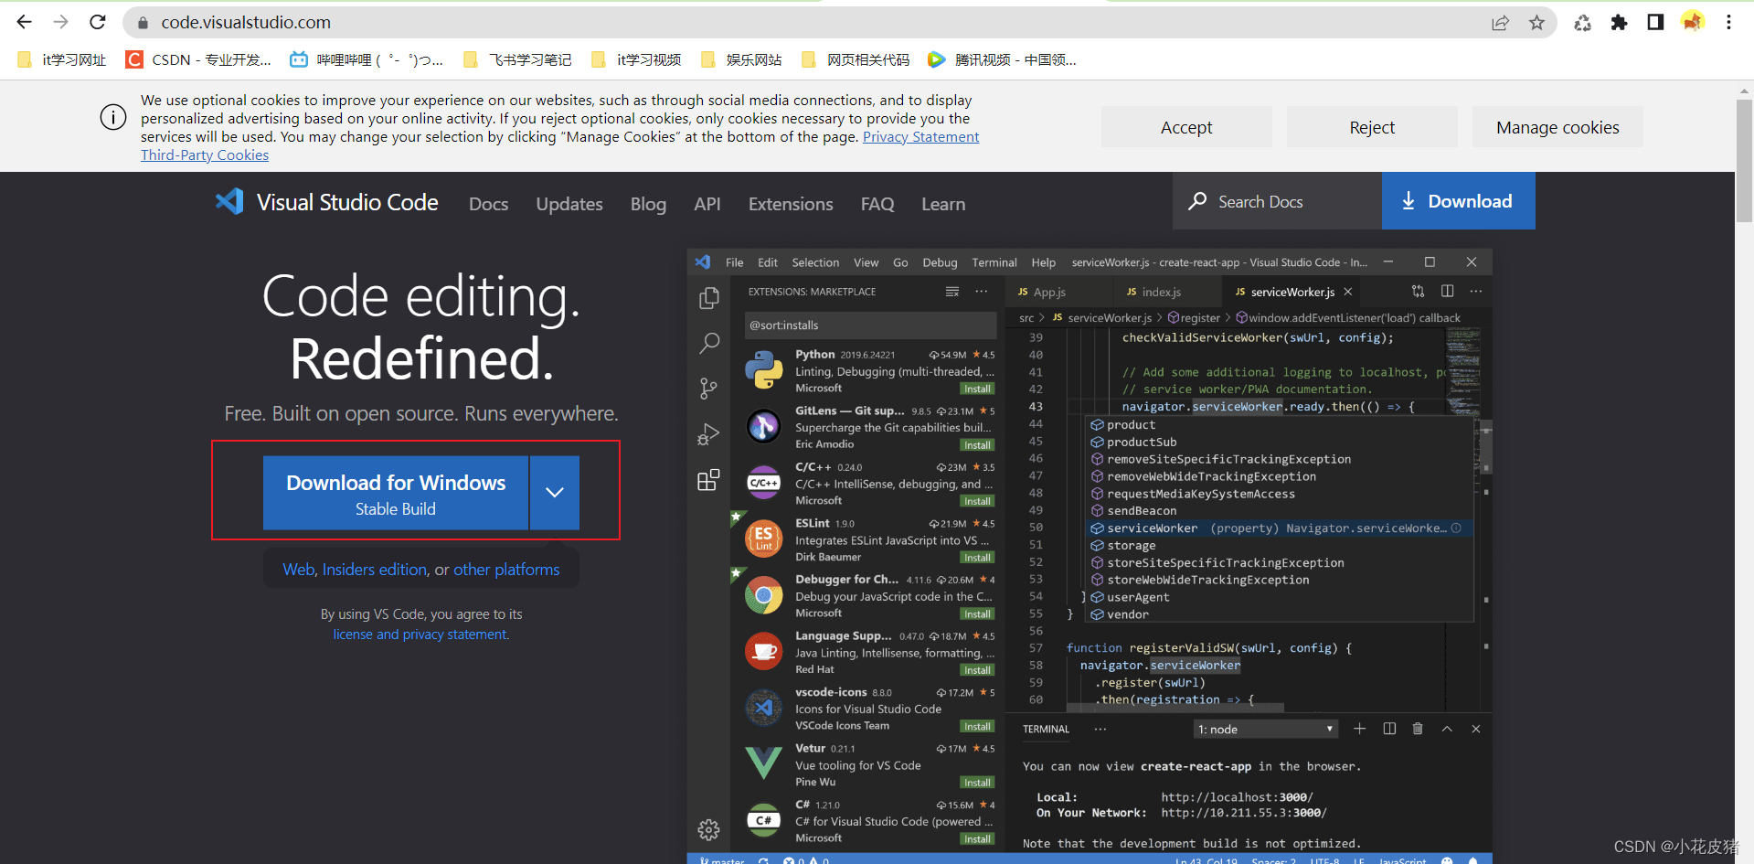Screen dimensions: 1754x864
Task: Click the browser profile avatar
Action: (x=1692, y=22)
